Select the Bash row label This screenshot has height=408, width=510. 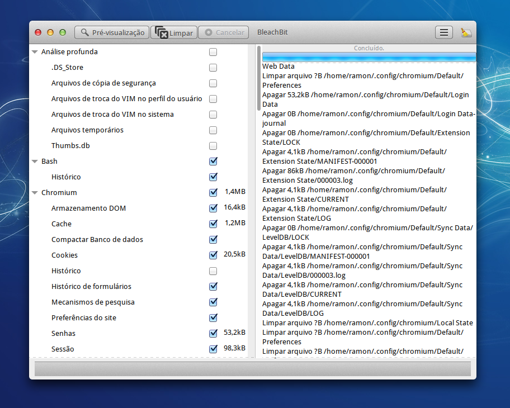pos(49,162)
